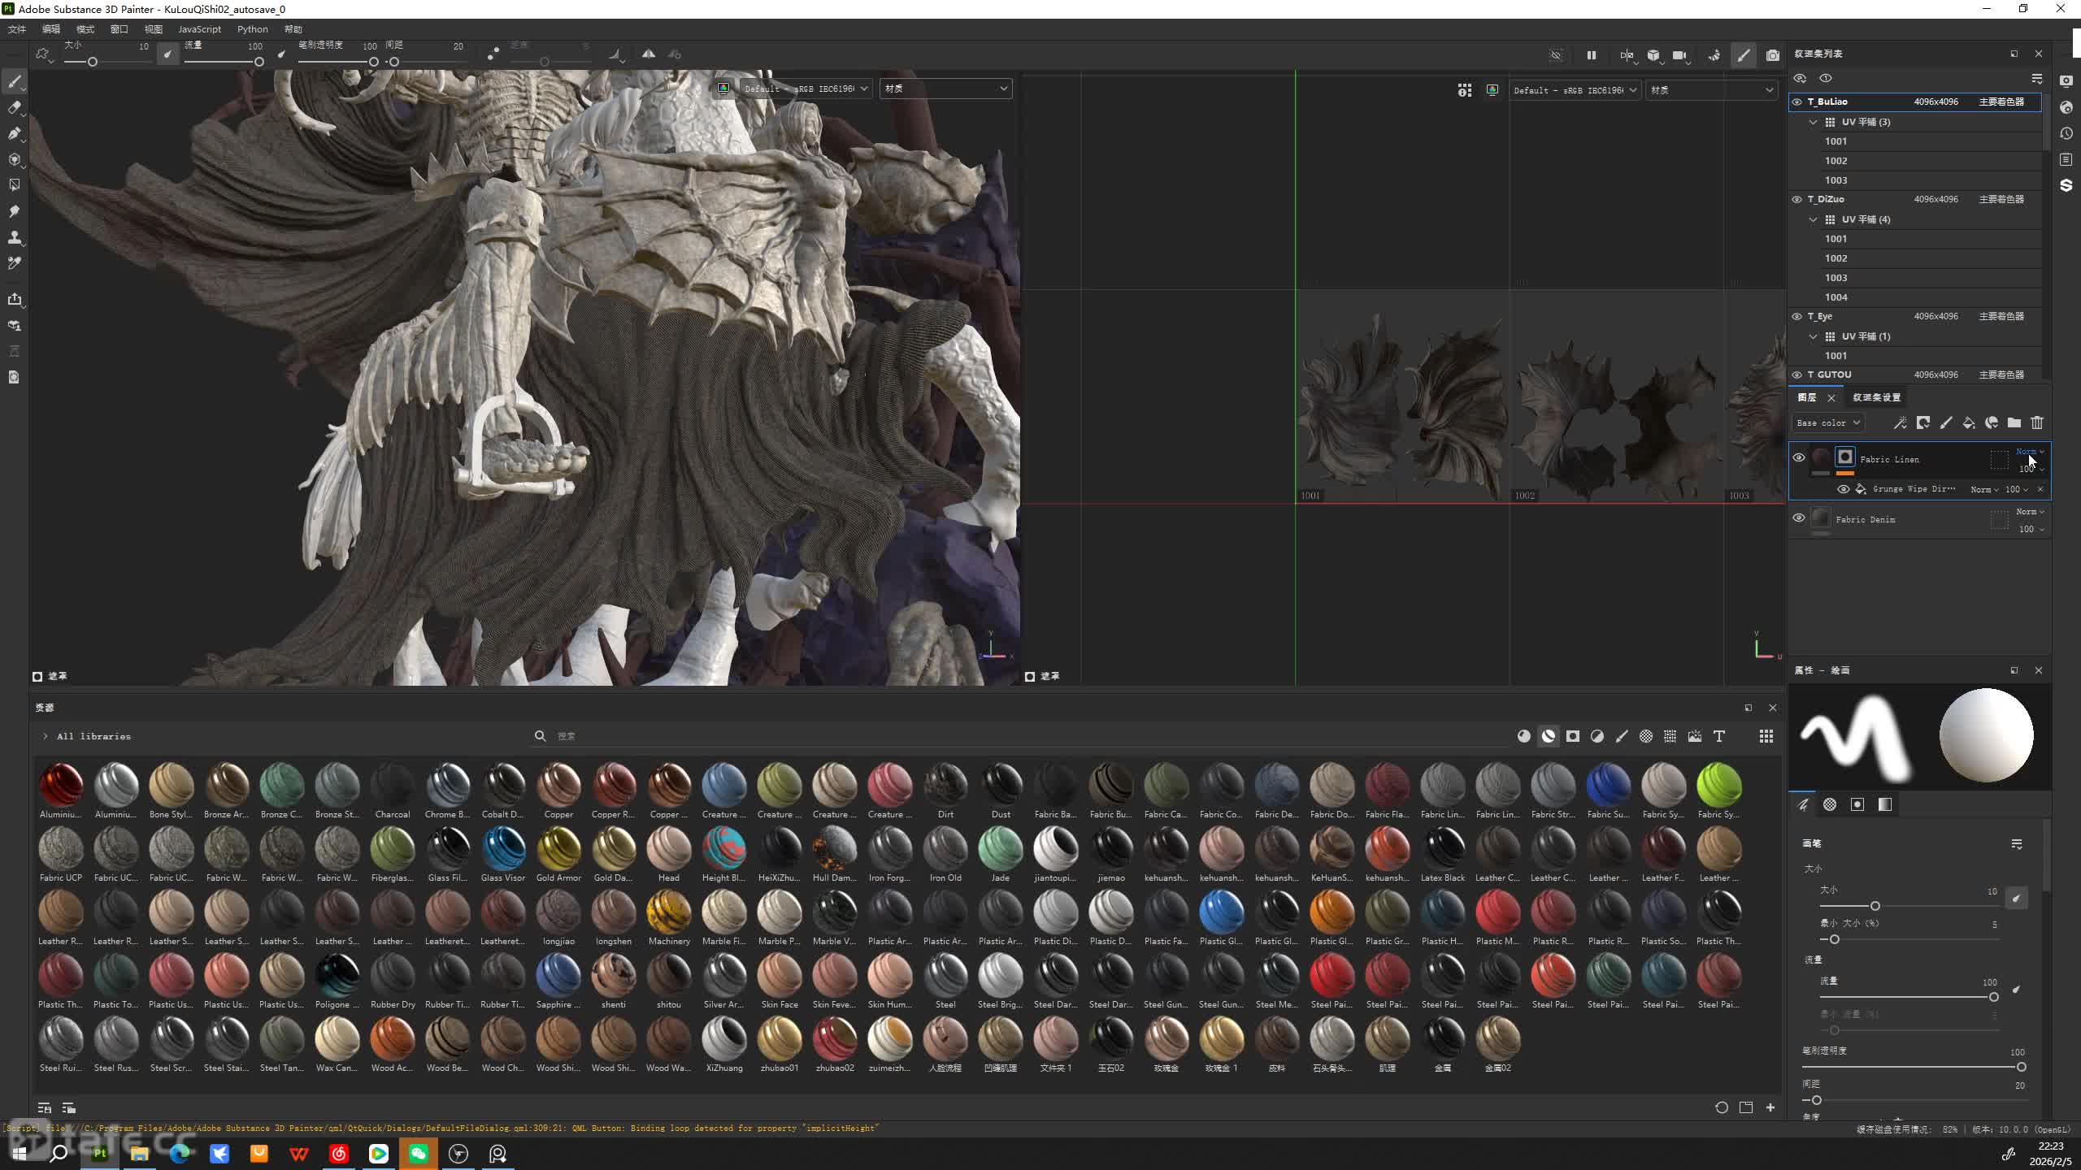Click the camera screenshot icon in viewport toolbar
Screen dimensions: 2081x1170
[1772, 55]
